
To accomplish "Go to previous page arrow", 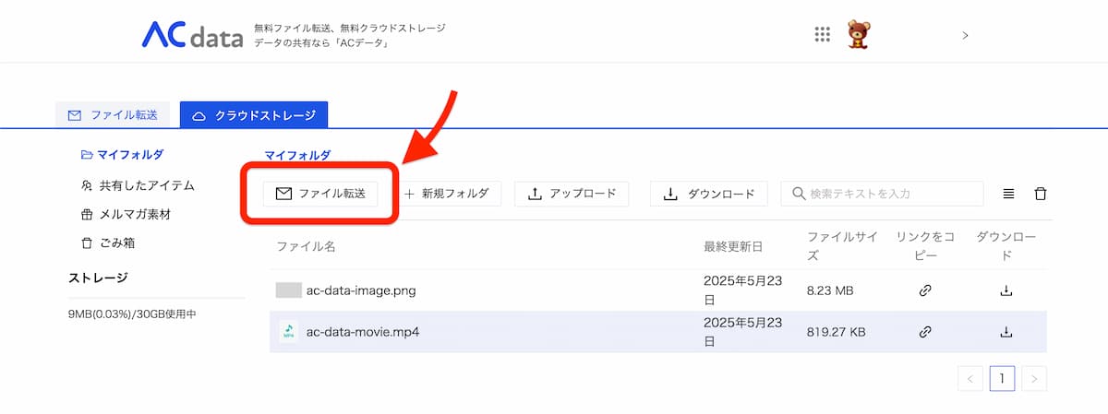I will pos(970,378).
